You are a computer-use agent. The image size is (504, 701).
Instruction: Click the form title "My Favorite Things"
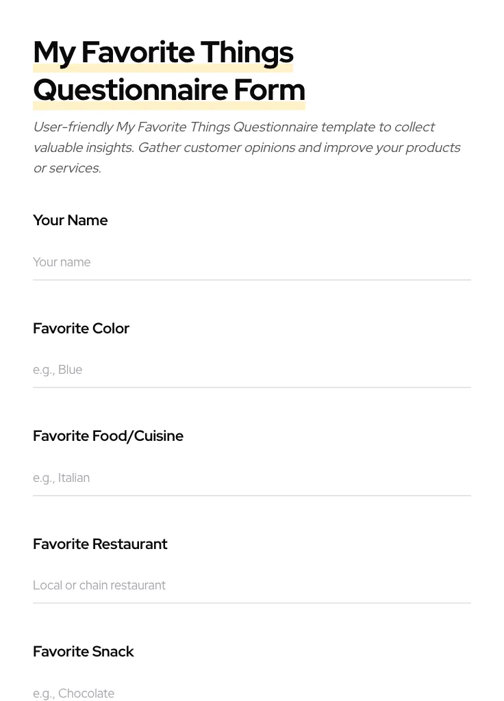point(163,51)
